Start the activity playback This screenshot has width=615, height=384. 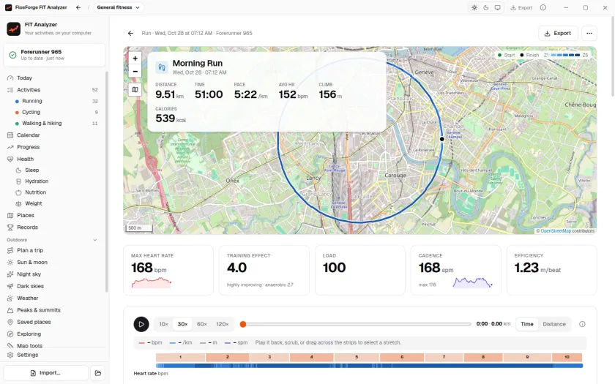tap(141, 324)
